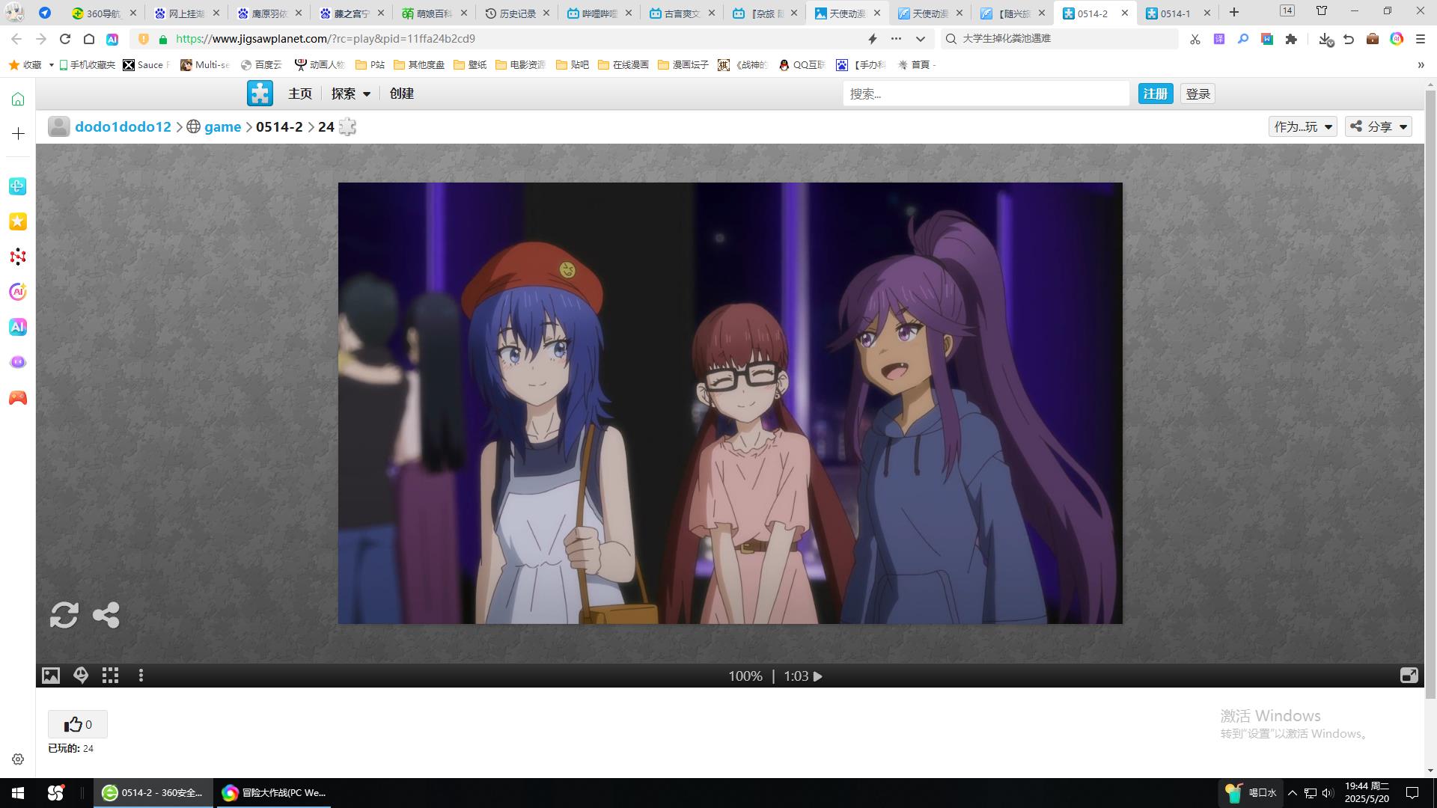Open the 在线漫画 bookmark folder
Viewport: 1437px width, 808px height.
(x=623, y=65)
